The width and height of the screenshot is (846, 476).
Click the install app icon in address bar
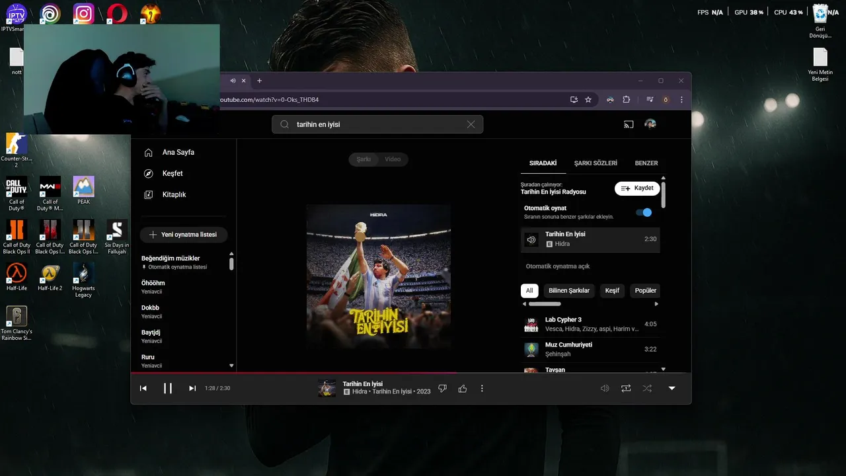(574, 100)
